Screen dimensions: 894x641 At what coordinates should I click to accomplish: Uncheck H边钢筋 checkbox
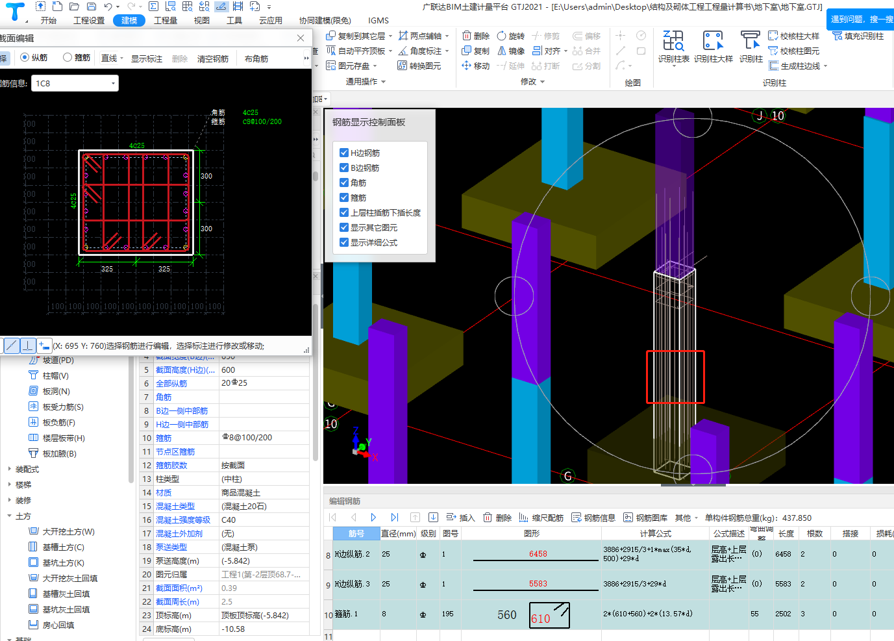coord(344,153)
